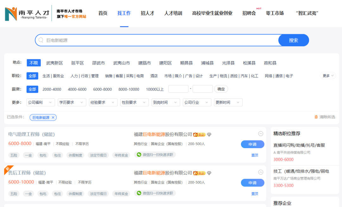Click the 搜索 button
The width and height of the screenshot is (342, 207).
(294, 40)
